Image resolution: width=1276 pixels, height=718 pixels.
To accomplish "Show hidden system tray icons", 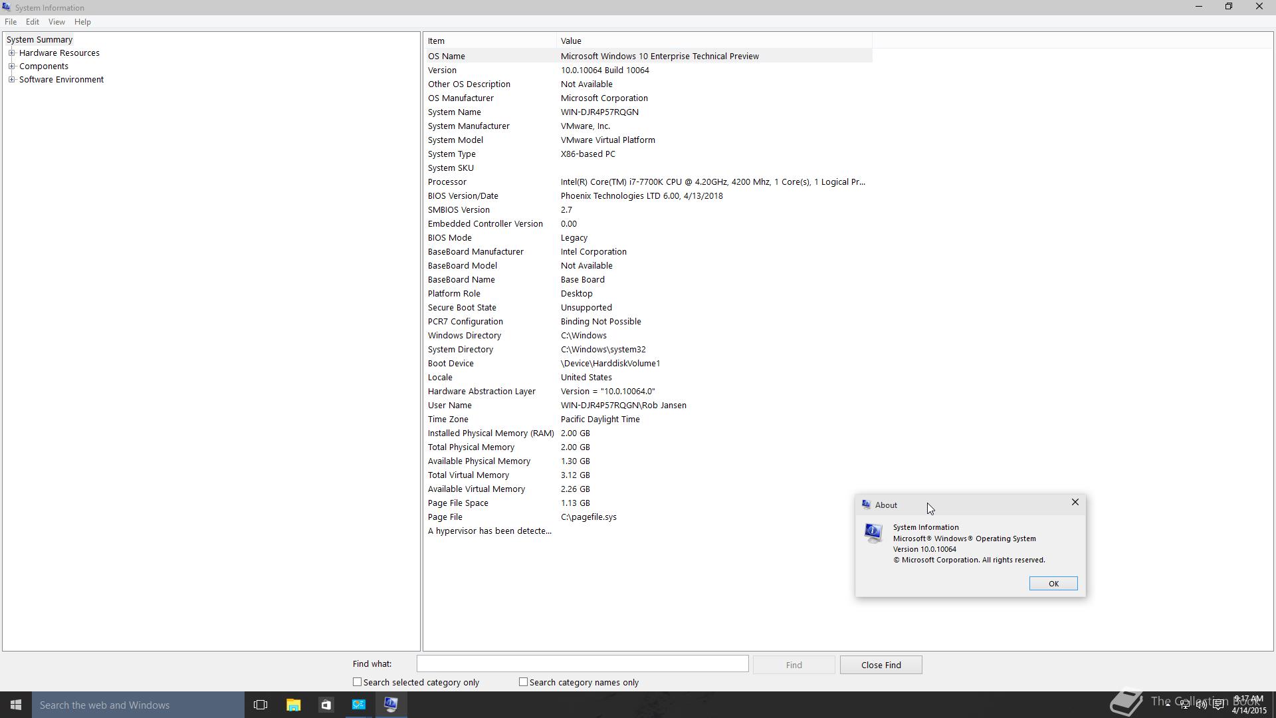I will click(1167, 705).
